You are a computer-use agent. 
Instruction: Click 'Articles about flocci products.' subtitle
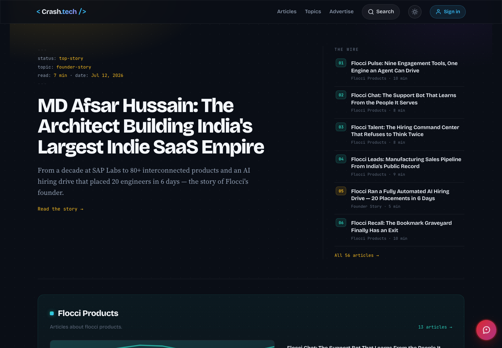(86, 327)
